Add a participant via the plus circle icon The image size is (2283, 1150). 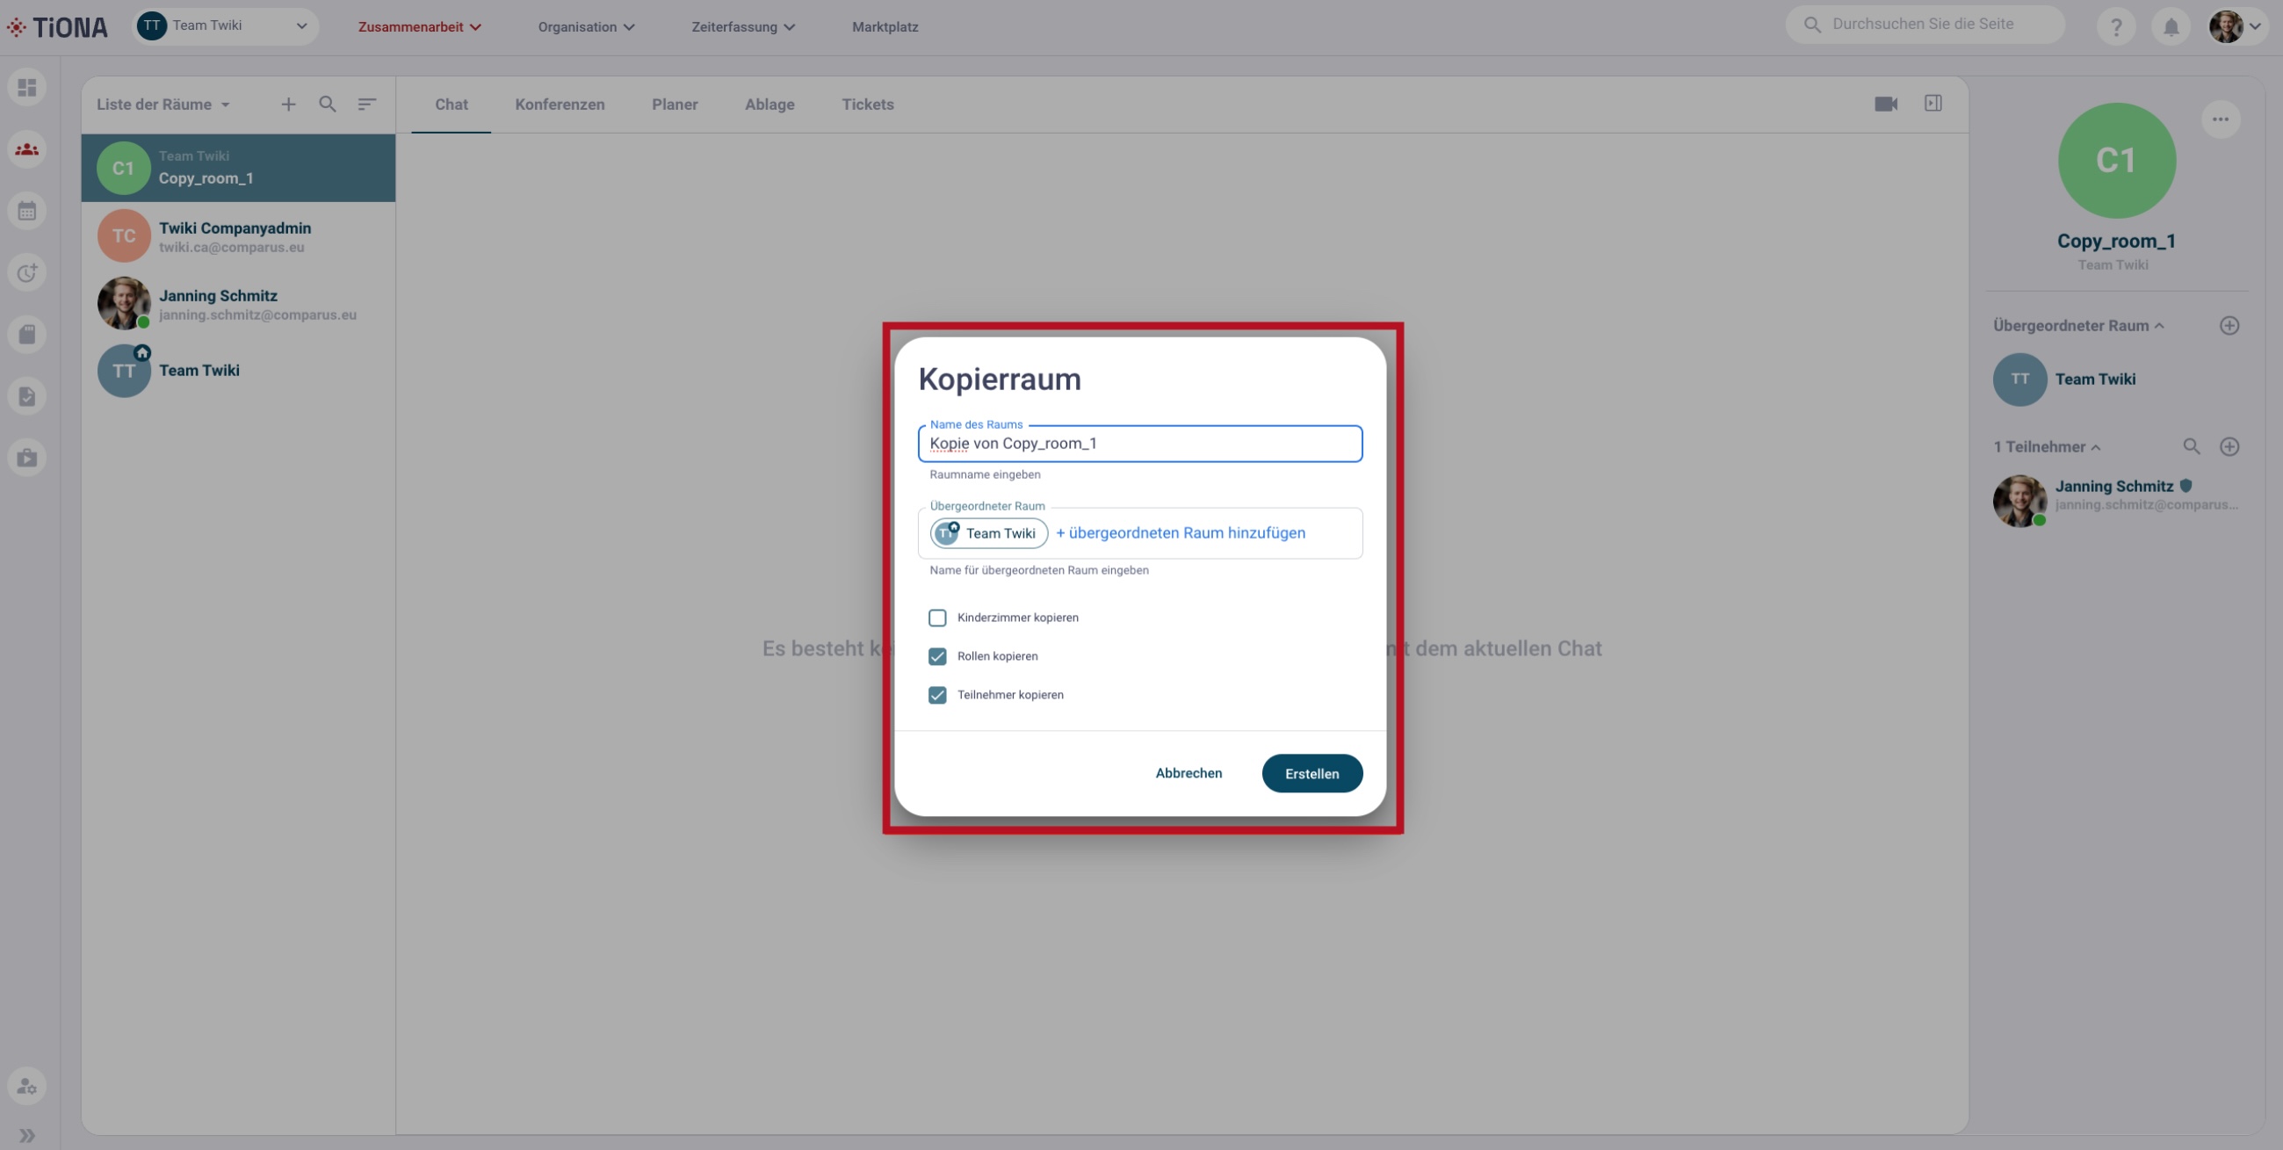click(x=2229, y=447)
